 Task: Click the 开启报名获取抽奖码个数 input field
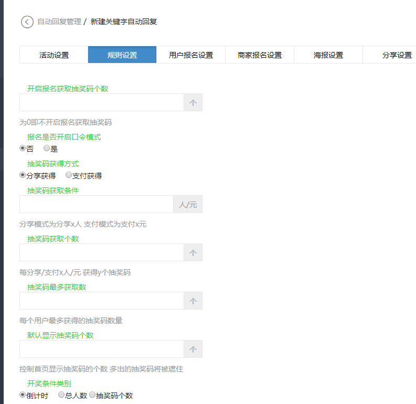102,103
